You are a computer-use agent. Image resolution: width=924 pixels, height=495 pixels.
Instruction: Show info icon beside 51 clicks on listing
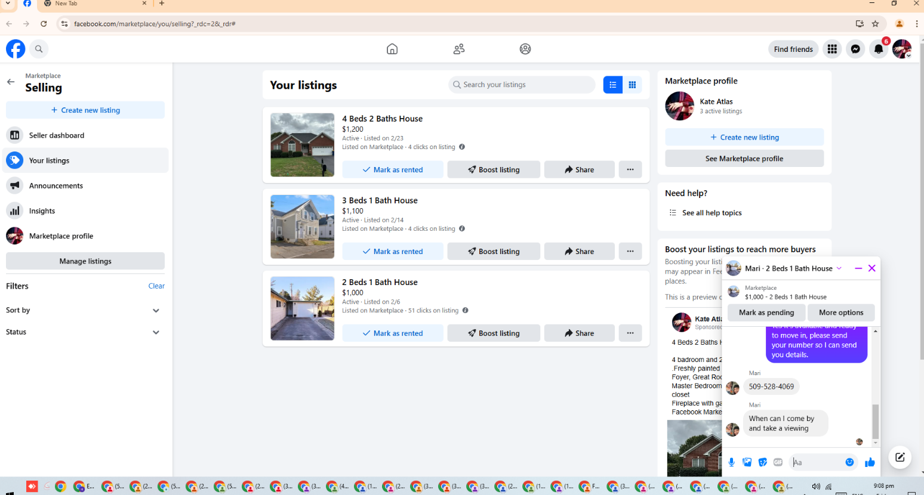pyautogui.click(x=466, y=310)
